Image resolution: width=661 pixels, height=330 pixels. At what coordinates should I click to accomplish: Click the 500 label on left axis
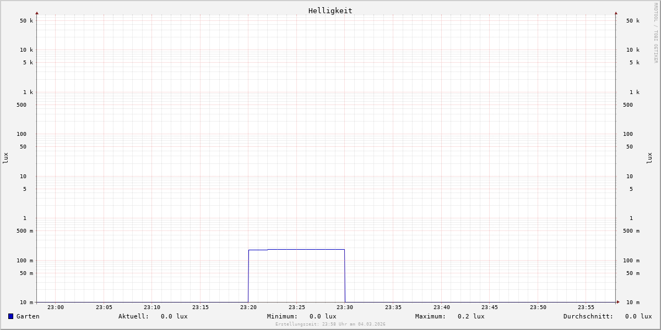(x=21, y=105)
